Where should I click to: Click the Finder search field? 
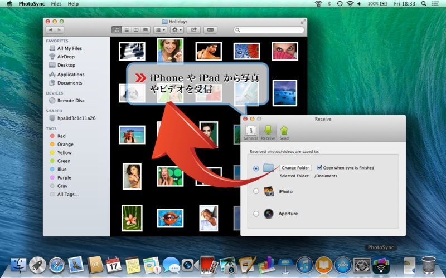click(268, 29)
